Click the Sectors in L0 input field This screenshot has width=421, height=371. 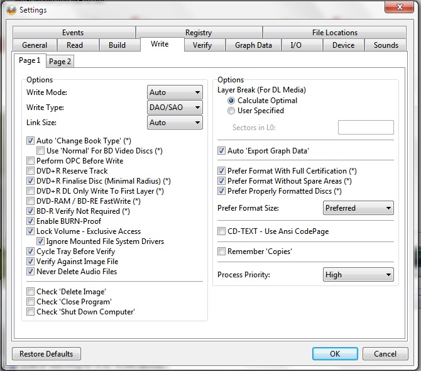click(x=366, y=128)
